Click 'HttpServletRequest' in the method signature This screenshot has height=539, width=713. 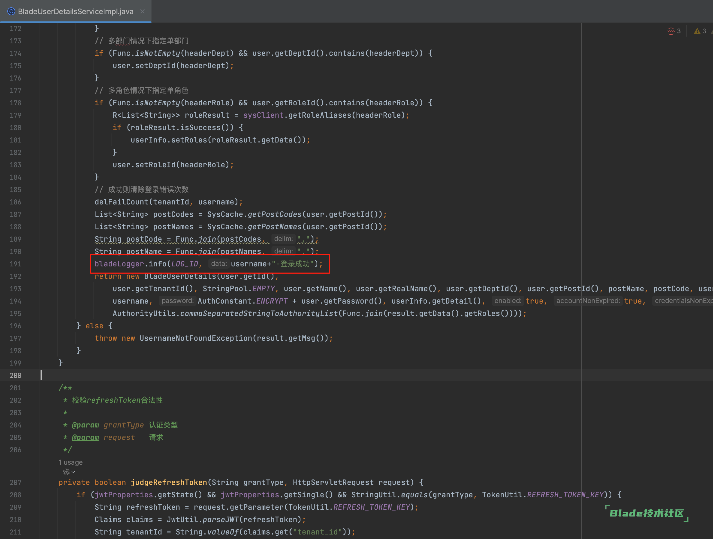(x=333, y=482)
